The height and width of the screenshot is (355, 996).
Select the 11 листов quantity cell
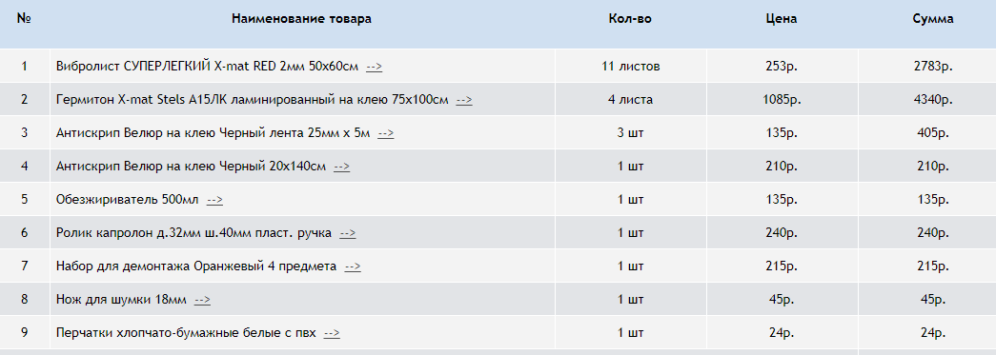631,66
